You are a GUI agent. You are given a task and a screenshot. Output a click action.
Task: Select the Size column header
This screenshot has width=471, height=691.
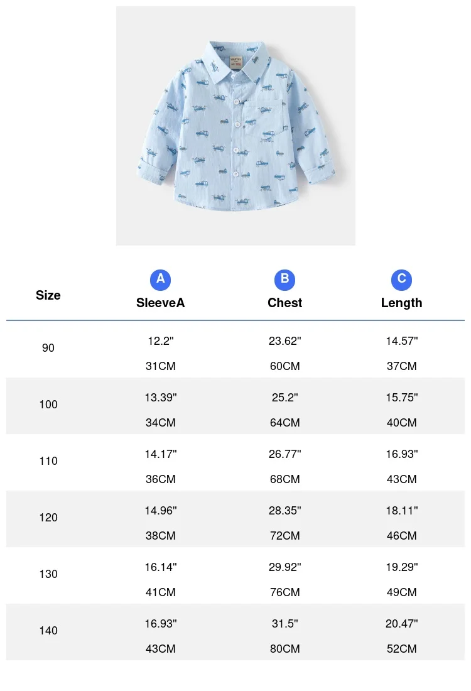tap(48, 295)
